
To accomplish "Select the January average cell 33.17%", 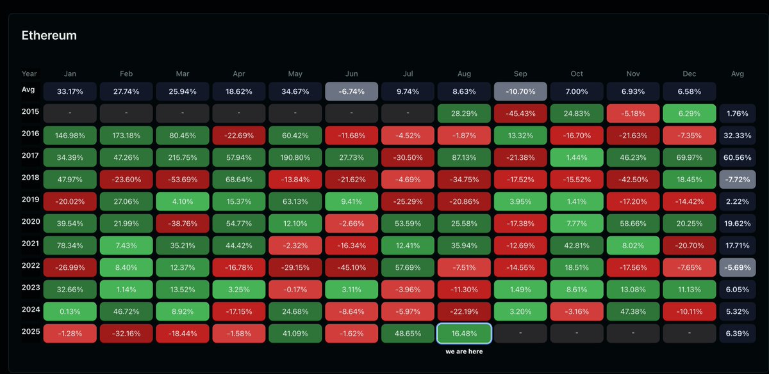I will pos(70,92).
